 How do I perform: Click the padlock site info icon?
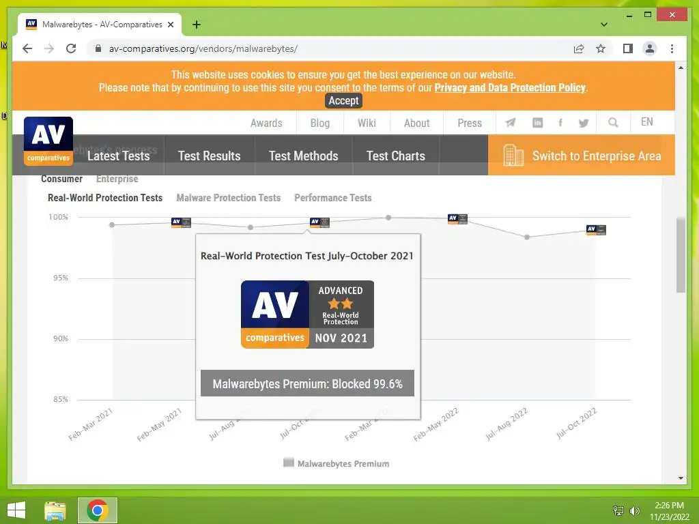coord(98,48)
